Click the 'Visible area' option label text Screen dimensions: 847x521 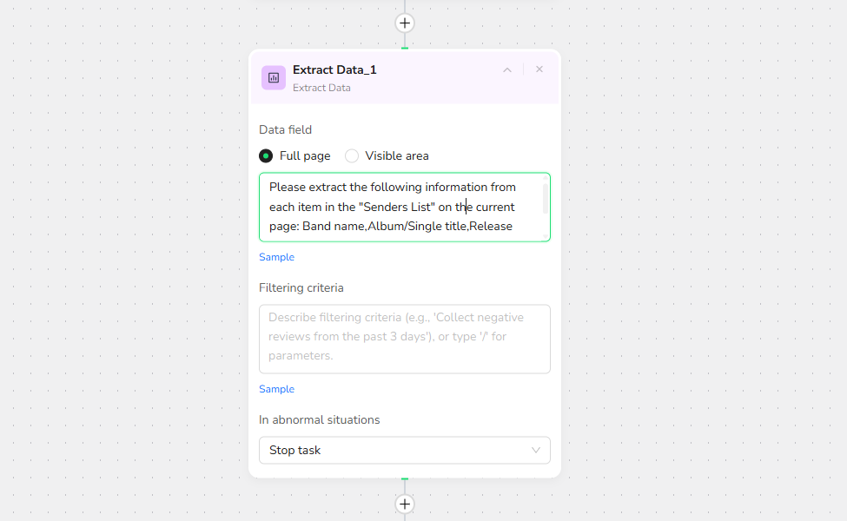pos(396,156)
